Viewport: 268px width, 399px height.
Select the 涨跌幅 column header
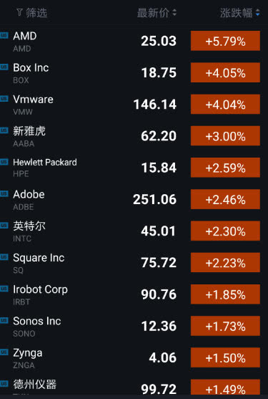[x=236, y=13]
